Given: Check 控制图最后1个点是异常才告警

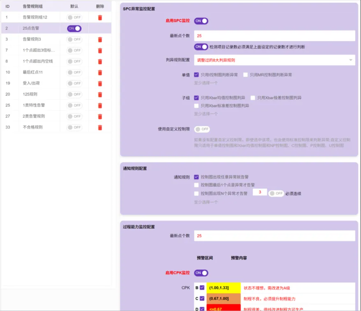Looking at the screenshot, I should click(197, 185).
